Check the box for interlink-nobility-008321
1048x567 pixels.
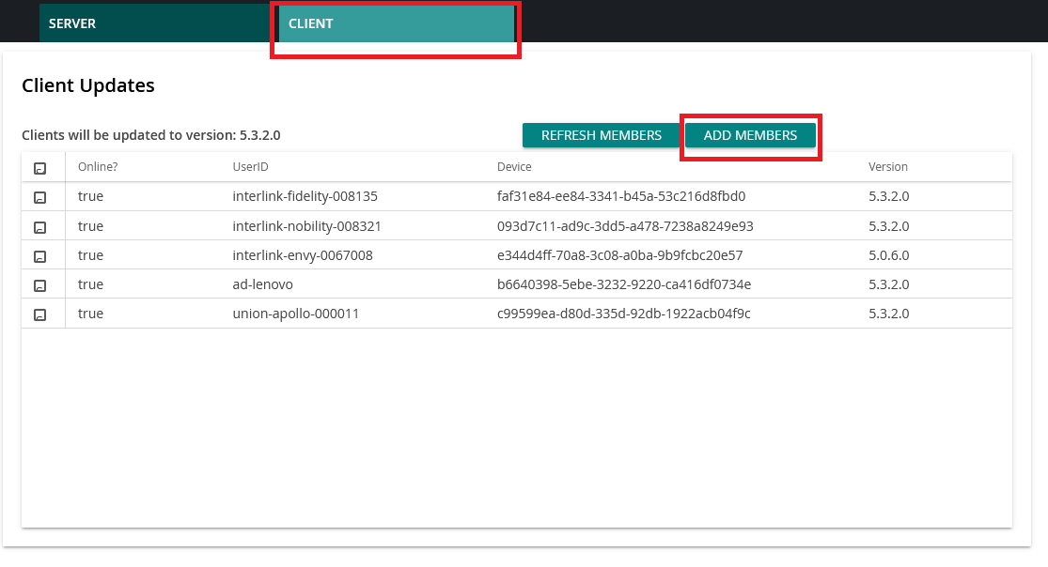pyautogui.click(x=40, y=228)
